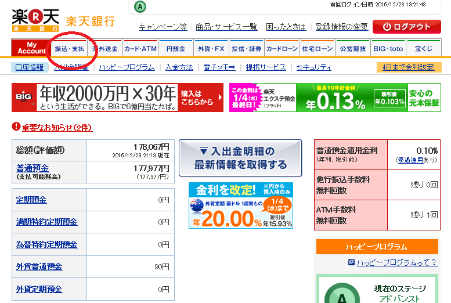Click the Rakuten Bank logo

pos(63,21)
